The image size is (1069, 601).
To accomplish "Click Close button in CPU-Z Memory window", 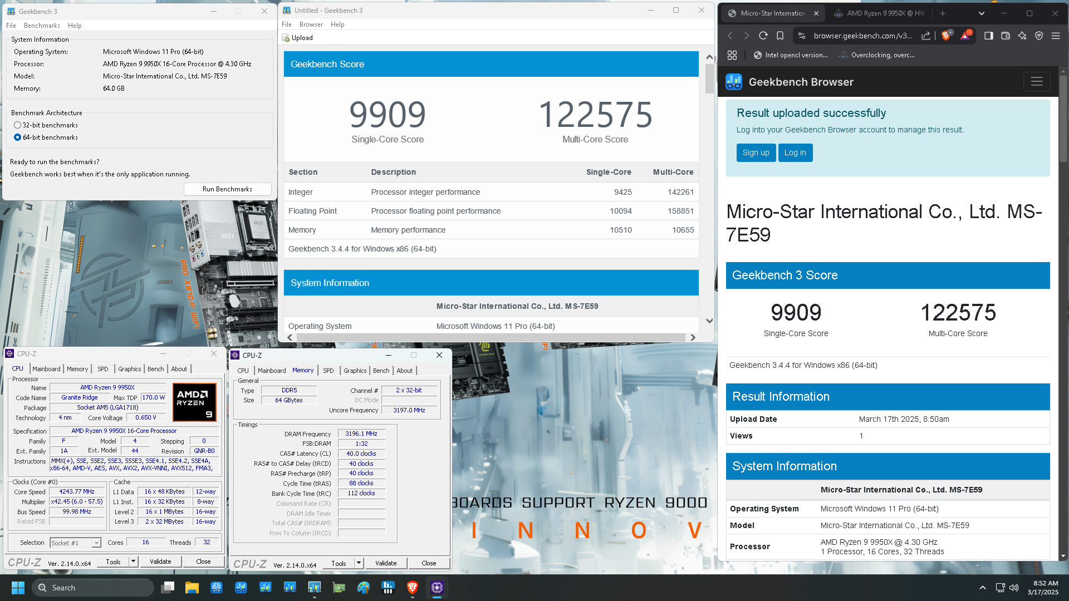I will click(429, 563).
